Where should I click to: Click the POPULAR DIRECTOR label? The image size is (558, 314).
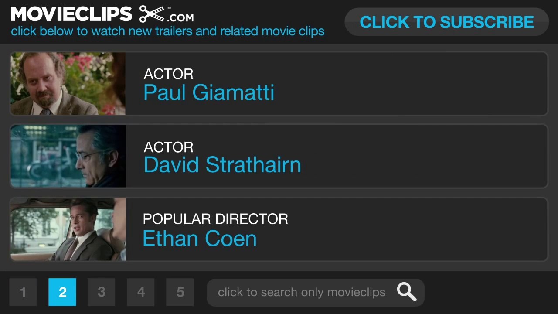tap(215, 219)
